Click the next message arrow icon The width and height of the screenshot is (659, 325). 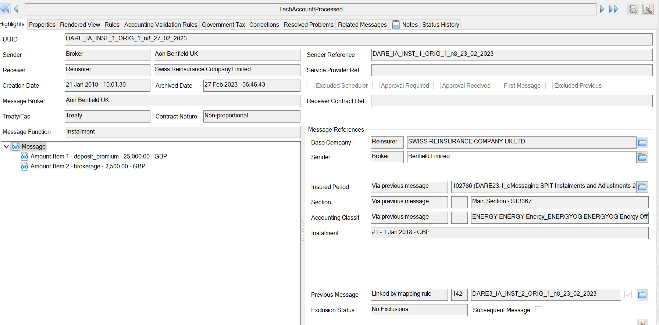point(602,9)
